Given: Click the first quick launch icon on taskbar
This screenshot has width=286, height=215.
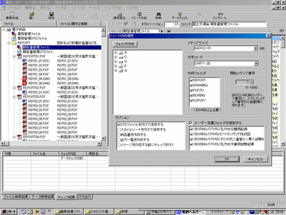Looking at the screenshot, I should 24,212.
